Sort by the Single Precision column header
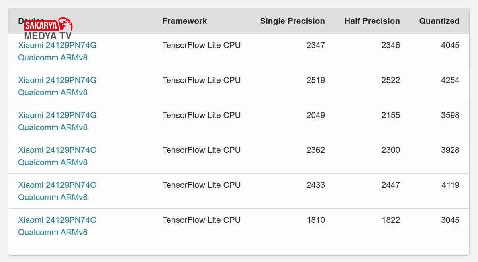The width and height of the screenshot is (478, 262). pos(292,21)
